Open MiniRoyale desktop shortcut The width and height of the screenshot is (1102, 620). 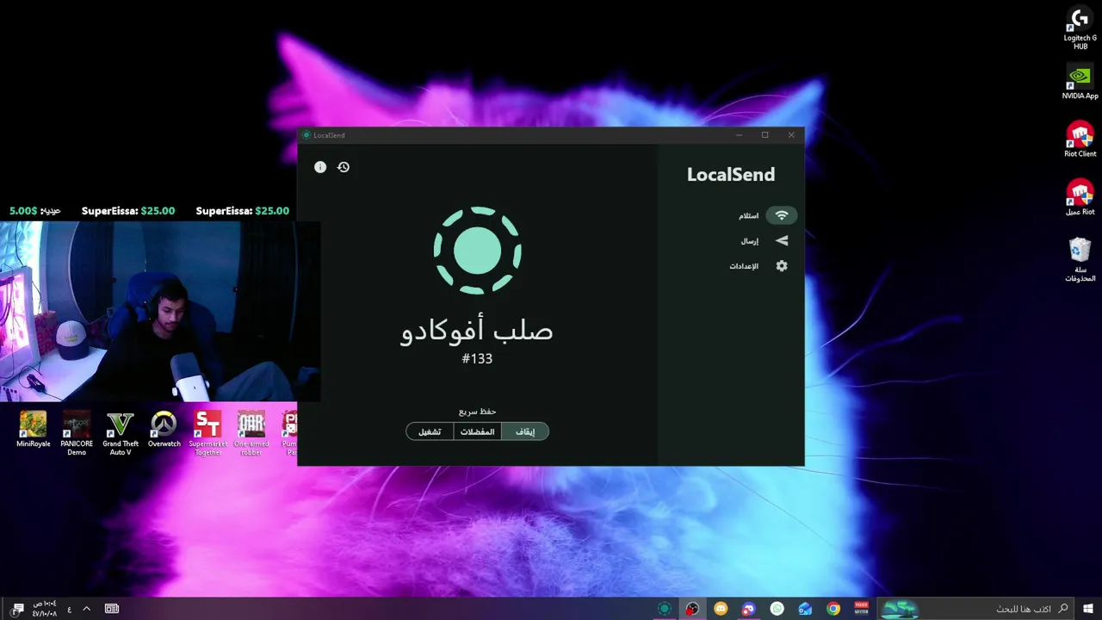click(34, 430)
